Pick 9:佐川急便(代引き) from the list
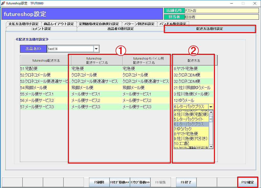The width and height of the screenshot is (261, 188). (191, 139)
